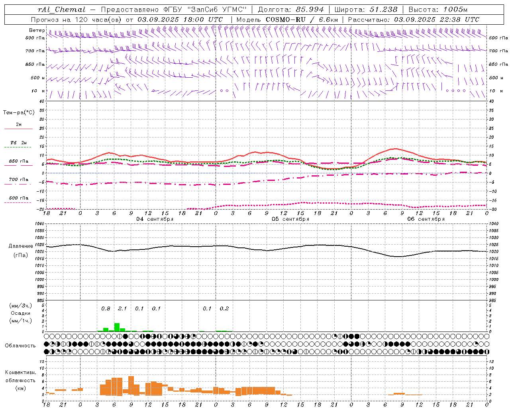
Task: Click the forecast start time 03.09.2025 18:00 UTC
Action: coord(180,20)
